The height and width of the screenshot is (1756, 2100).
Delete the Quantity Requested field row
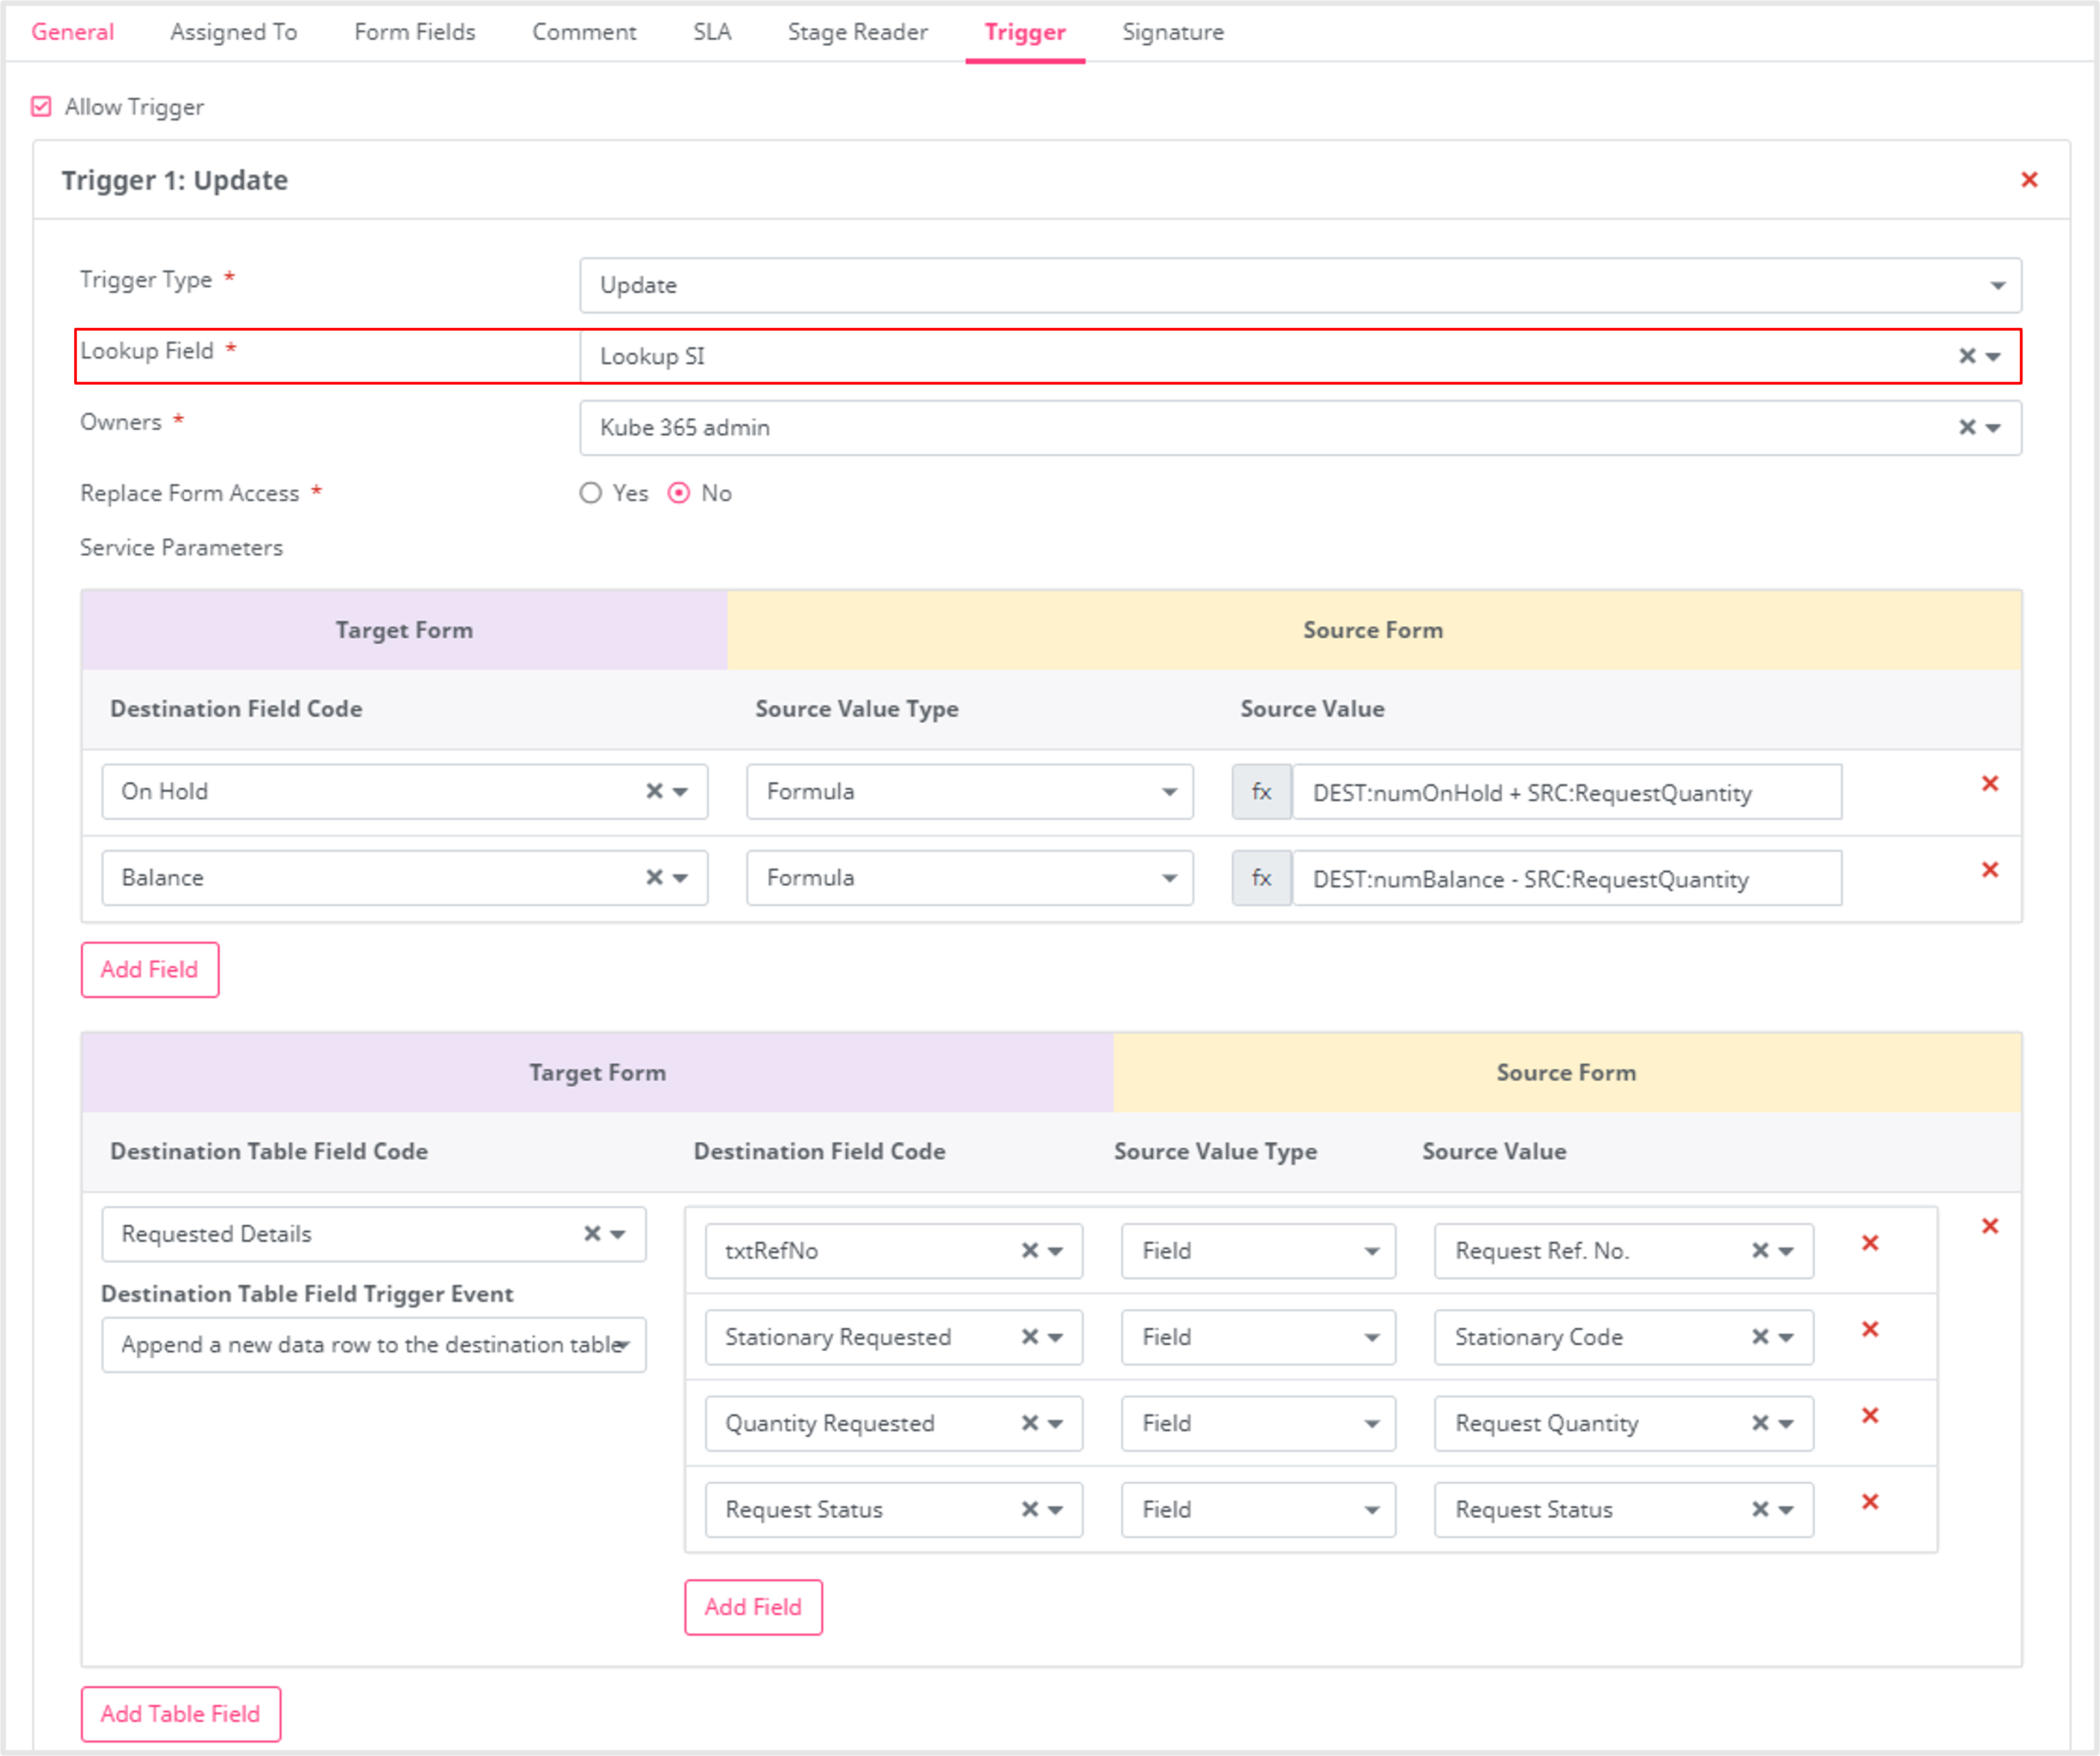click(x=1869, y=1415)
